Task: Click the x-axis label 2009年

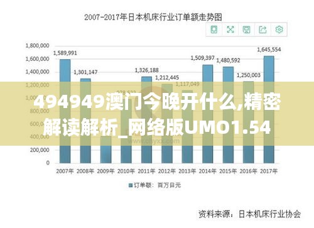Action: pos(106,171)
